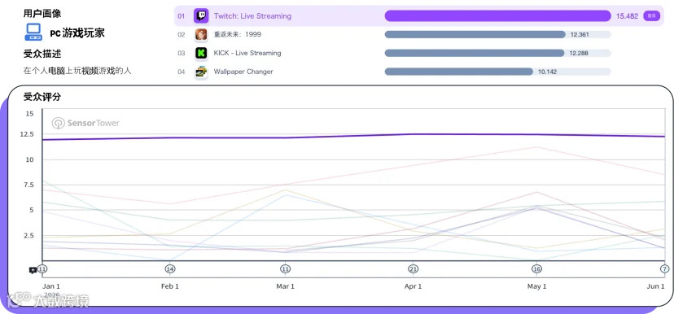This screenshot has height=314, width=674.
Task: Click the comment icon left of timeline
Action: [x=33, y=271]
